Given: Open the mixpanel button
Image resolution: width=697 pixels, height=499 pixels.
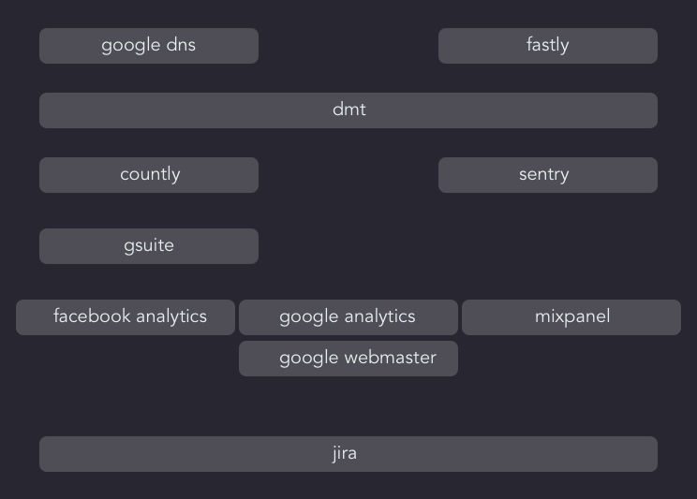Looking at the screenshot, I should click(571, 317).
